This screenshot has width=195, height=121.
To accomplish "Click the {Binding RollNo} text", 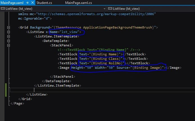I will pos(107,63).
